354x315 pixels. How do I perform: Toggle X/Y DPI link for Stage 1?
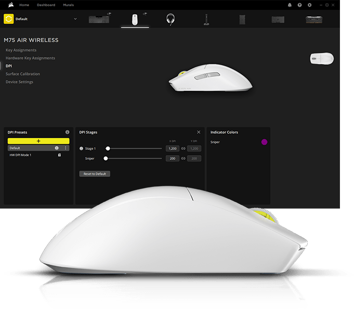tap(183, 148)
